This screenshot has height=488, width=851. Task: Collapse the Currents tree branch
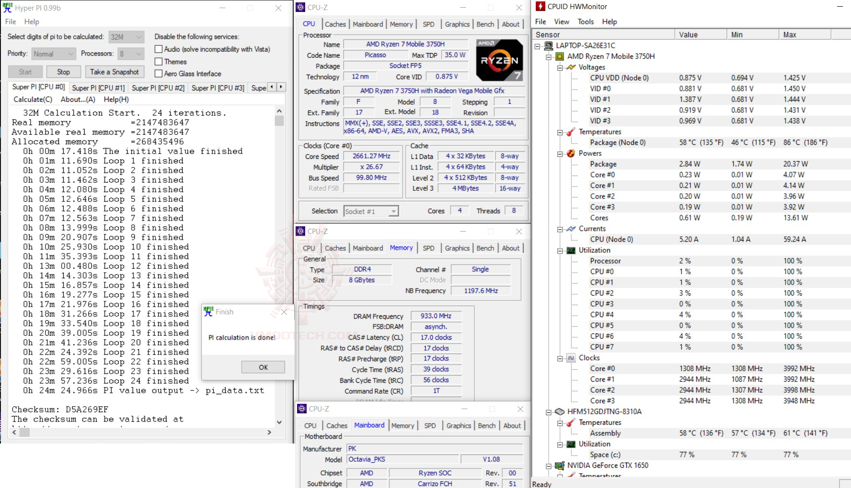[x=560, y=229]
